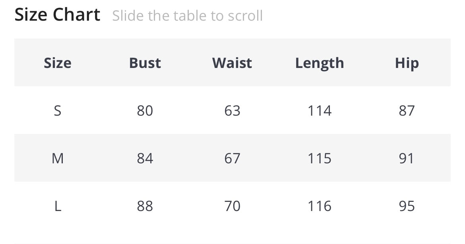Viewport: 465px width, 244px height.
Task: Click the M size row label
Action: pos(58,158)
